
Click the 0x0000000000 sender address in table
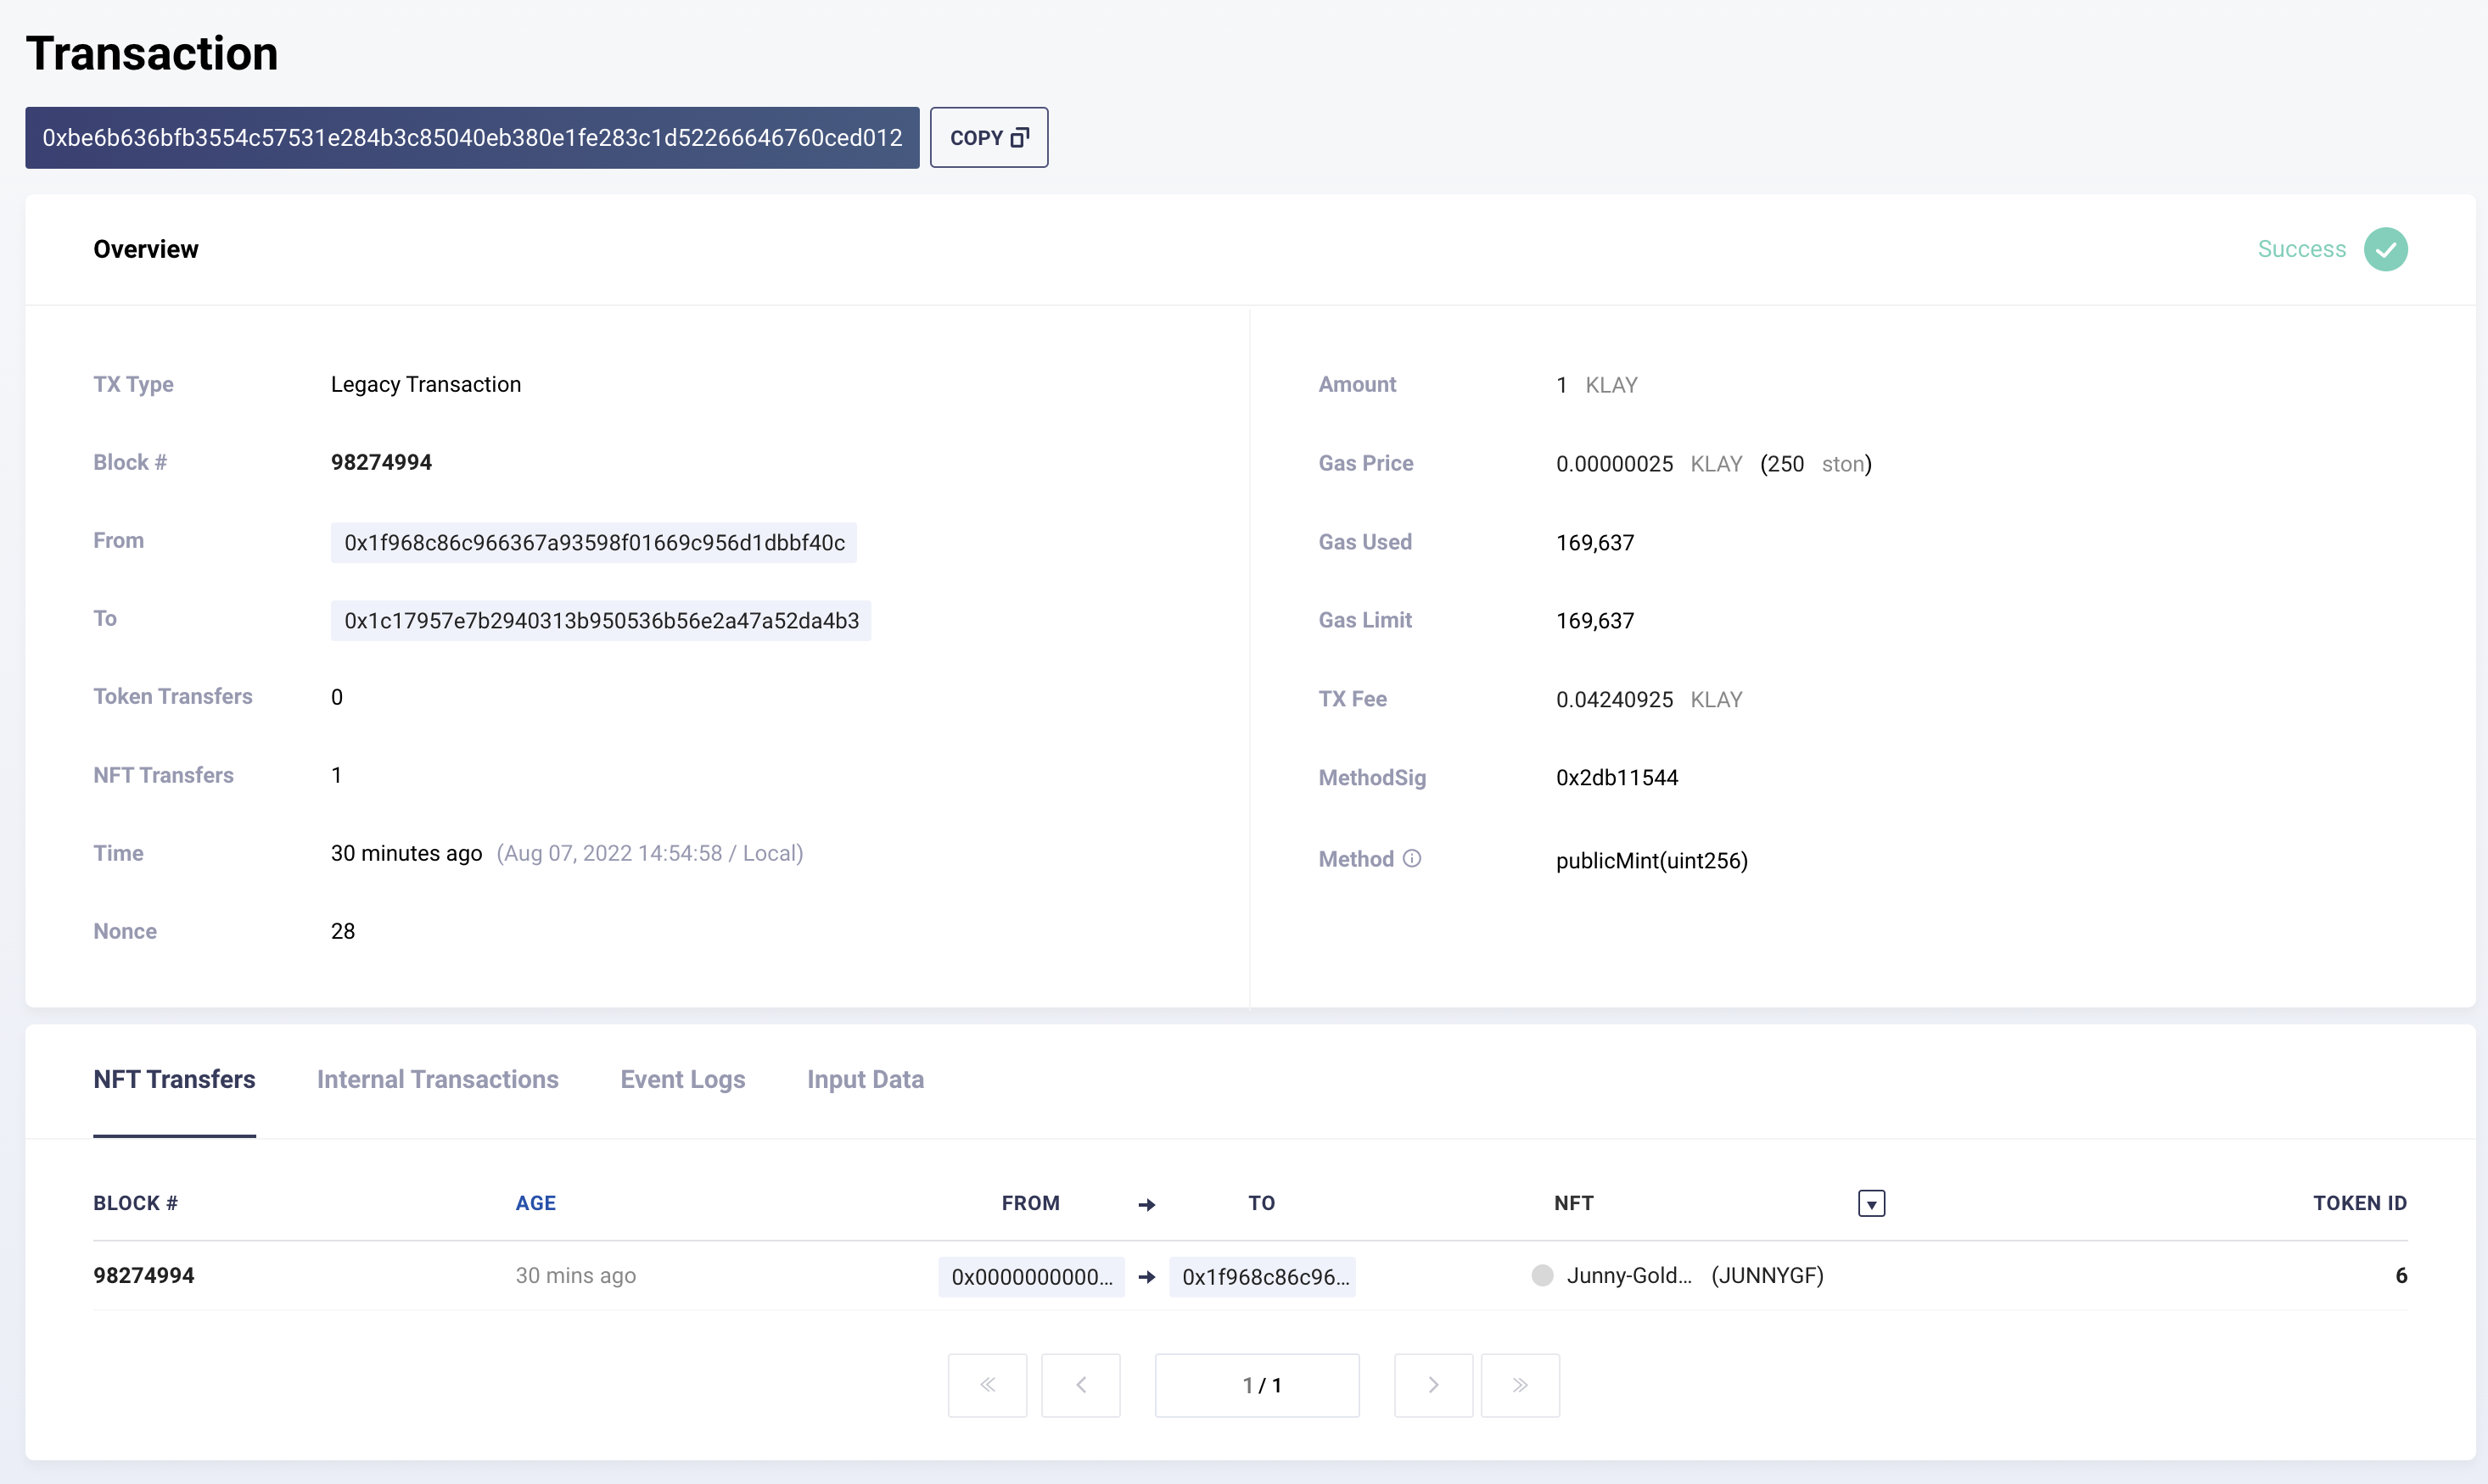[x=1031, y=1277]
